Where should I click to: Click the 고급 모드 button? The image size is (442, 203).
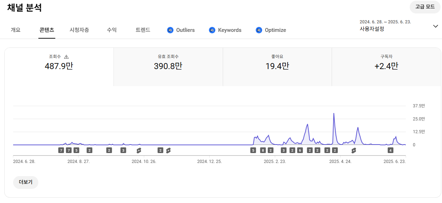(x=425, y=7)
